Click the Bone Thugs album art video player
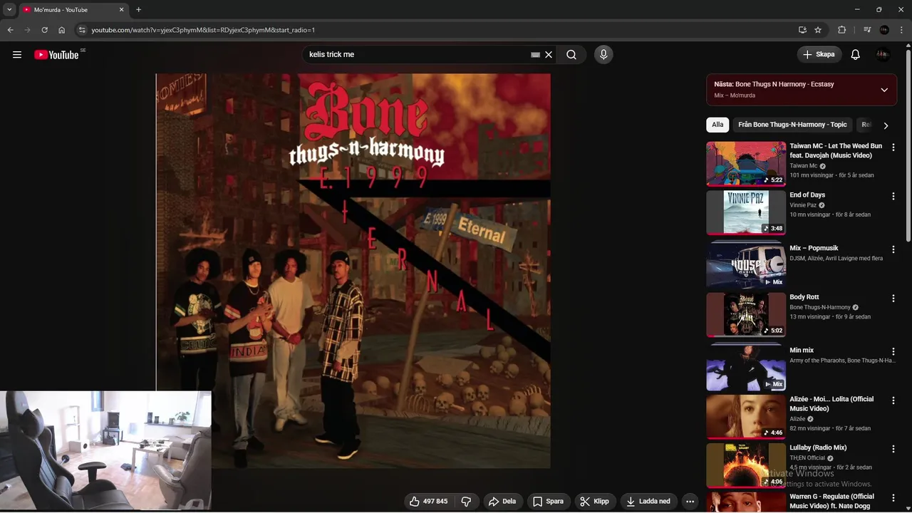Viewport: 912px width, 513px height. [x=353, y=271]
